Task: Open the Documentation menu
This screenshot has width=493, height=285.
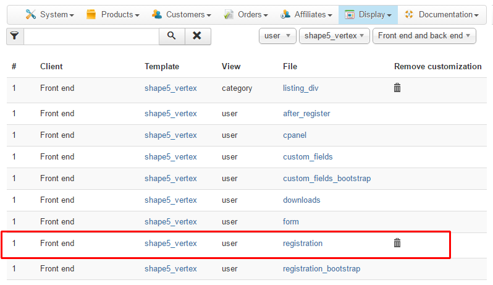Action: point(442,14)
